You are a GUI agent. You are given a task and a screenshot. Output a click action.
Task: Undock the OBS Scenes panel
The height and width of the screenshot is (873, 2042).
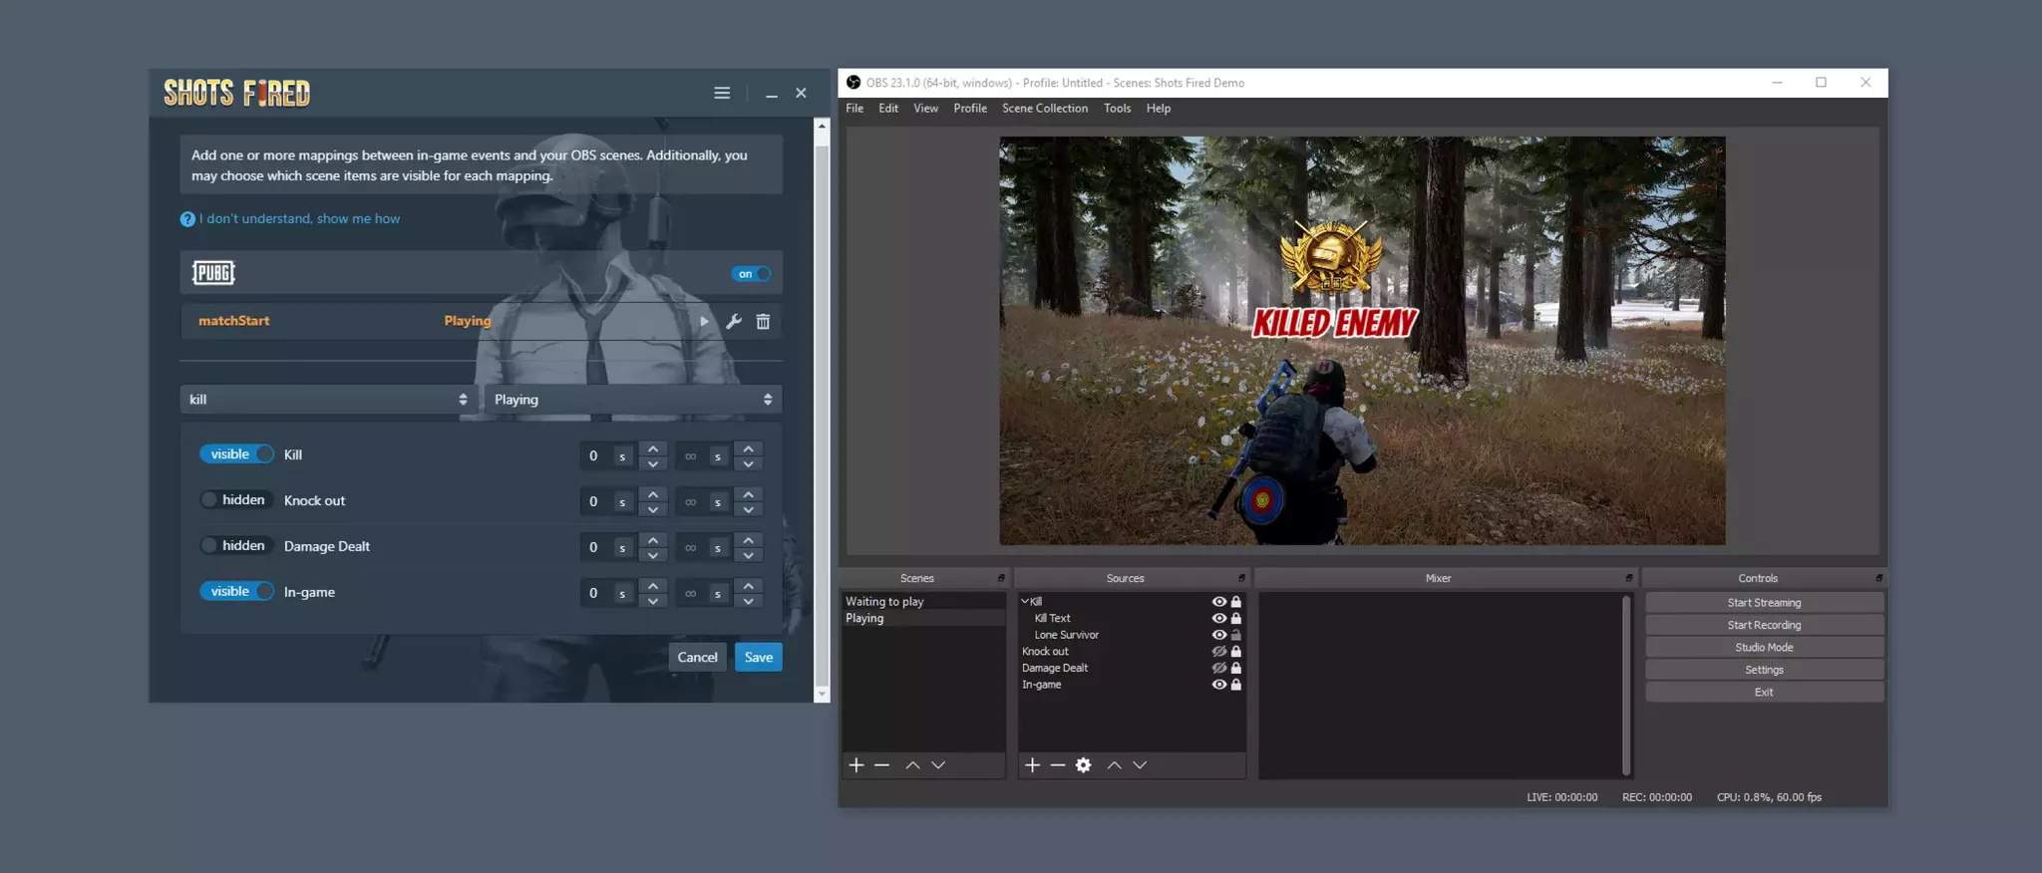pos(1001,578)
